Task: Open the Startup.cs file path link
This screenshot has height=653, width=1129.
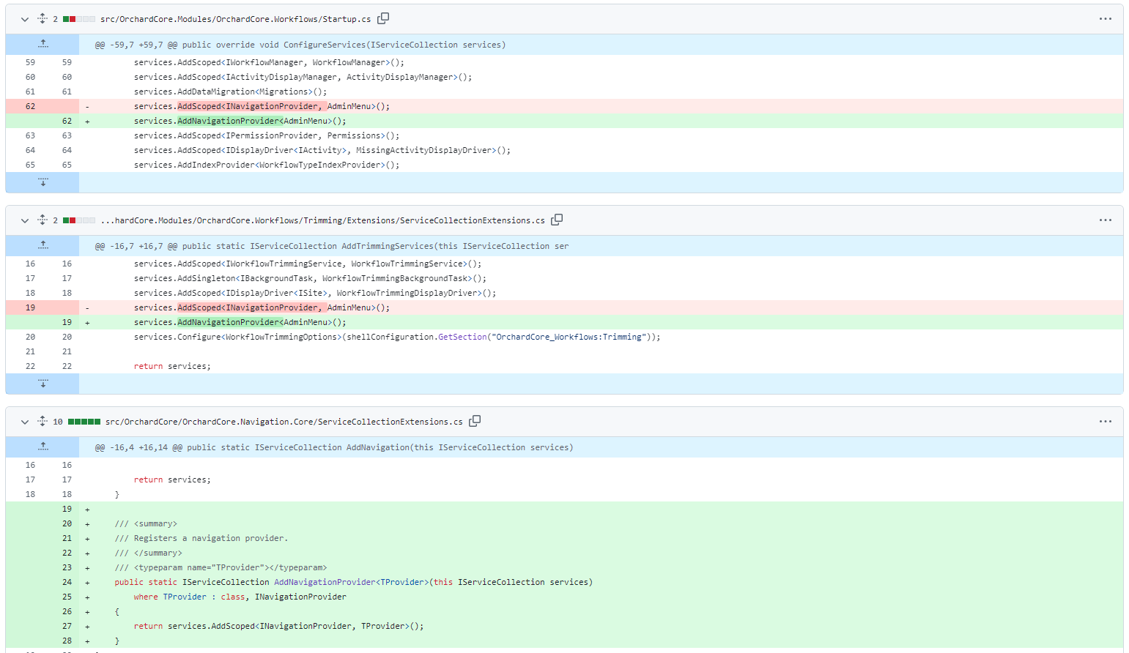Action: 235,19
